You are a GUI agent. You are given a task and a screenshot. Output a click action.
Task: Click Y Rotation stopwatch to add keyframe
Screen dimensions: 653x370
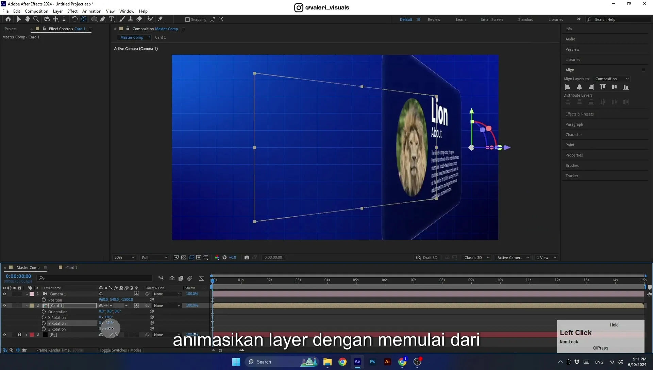coord(44,323)
